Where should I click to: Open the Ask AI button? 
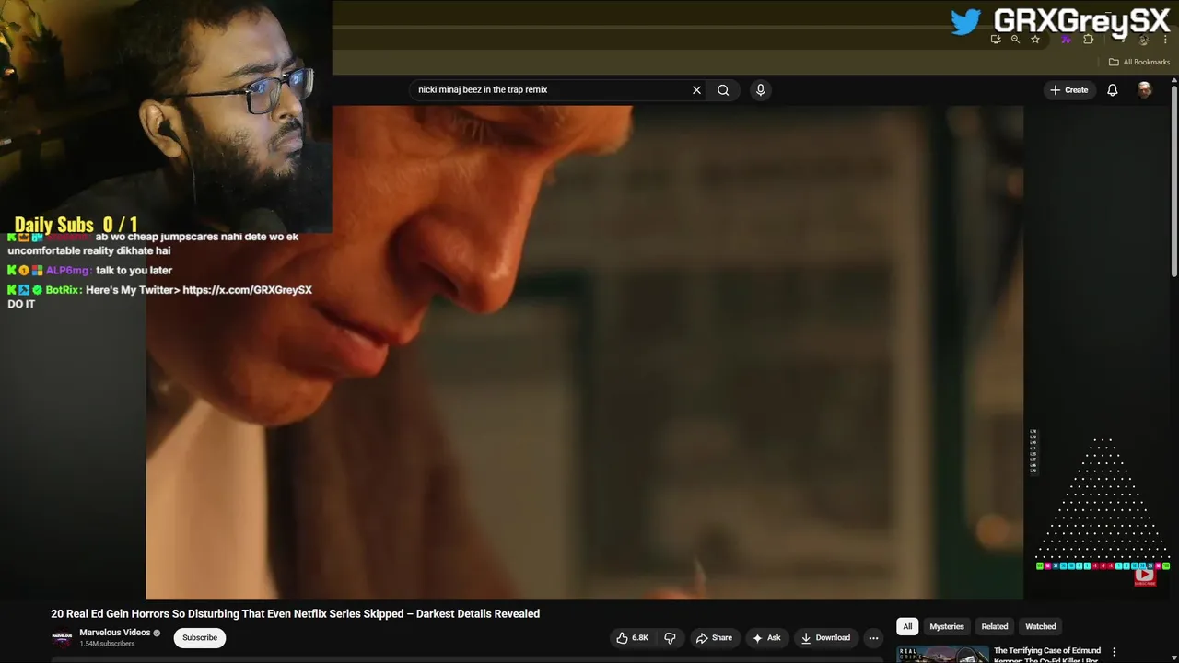(x=766, y=638)
